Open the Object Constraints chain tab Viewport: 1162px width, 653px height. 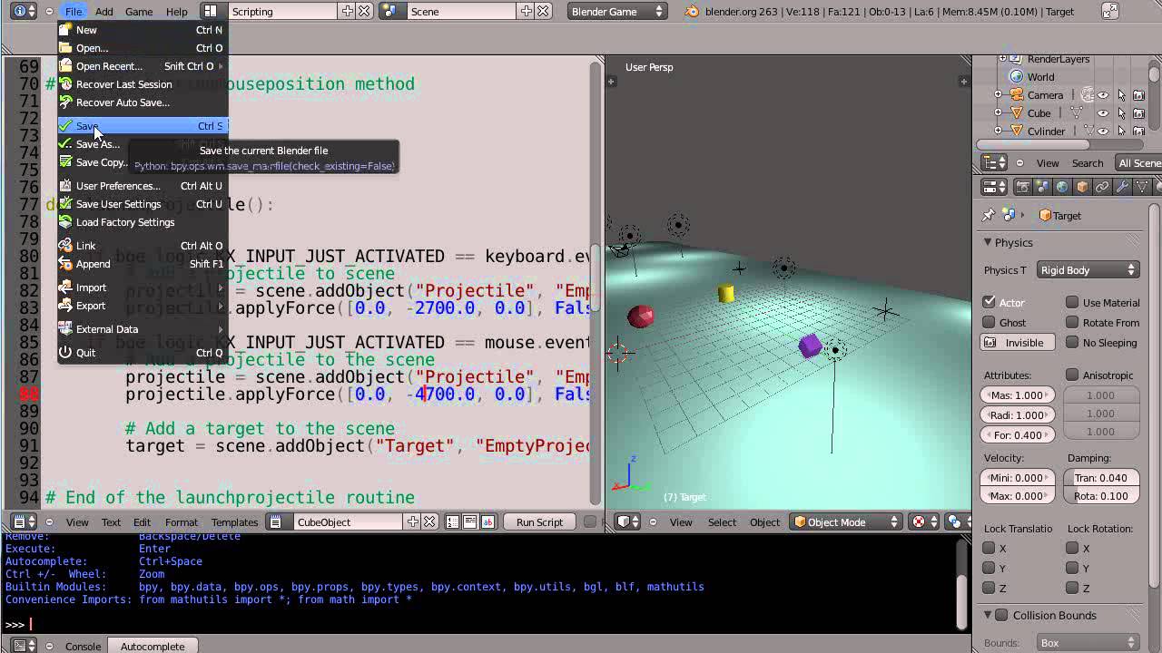1102,187
